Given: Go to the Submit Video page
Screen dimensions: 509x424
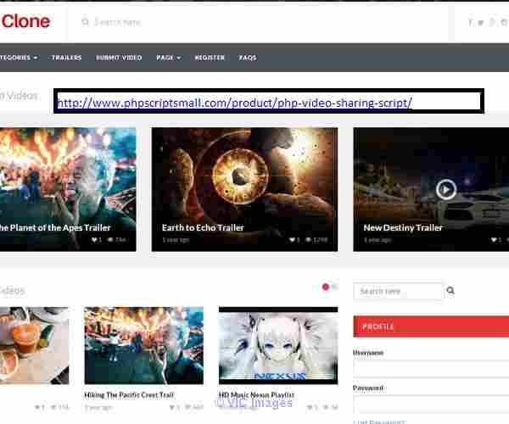Looking at the screenshot, I should (x=119, y=58).
